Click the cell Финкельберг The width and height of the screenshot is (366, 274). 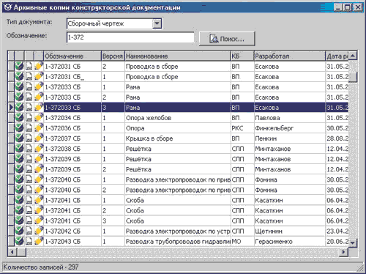[x=290, y=128]
